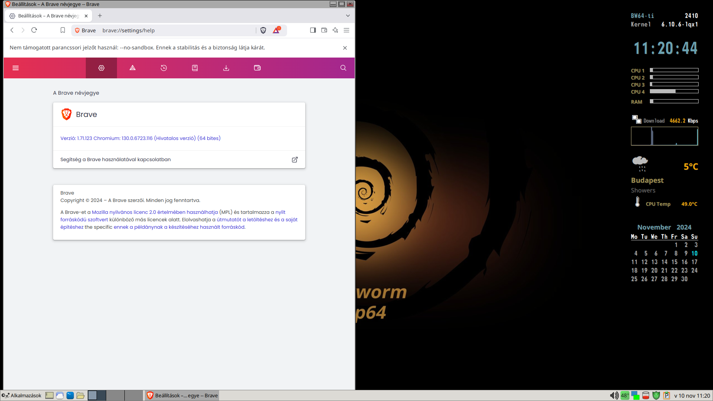Open the settings hamburger menu in the pink bar
The width and height of the screenshot is (713, 401).
(16, 68)
